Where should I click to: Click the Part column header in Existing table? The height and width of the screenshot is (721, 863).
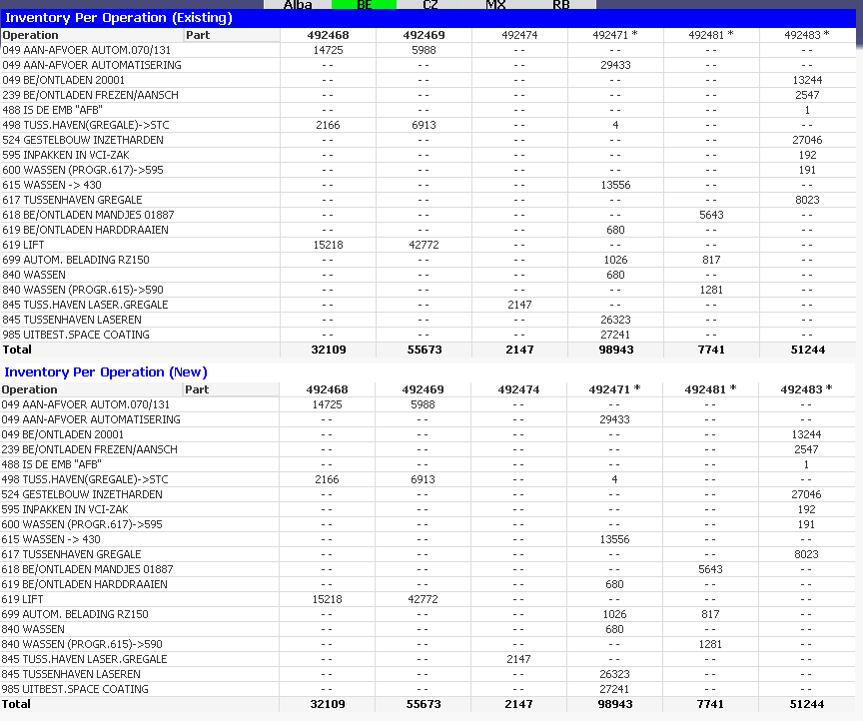pos(232,35)
